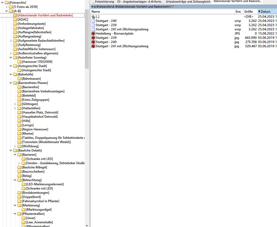Select Region Hannover folder
This screenshot has width=277, height=227.
click(35, 129)
